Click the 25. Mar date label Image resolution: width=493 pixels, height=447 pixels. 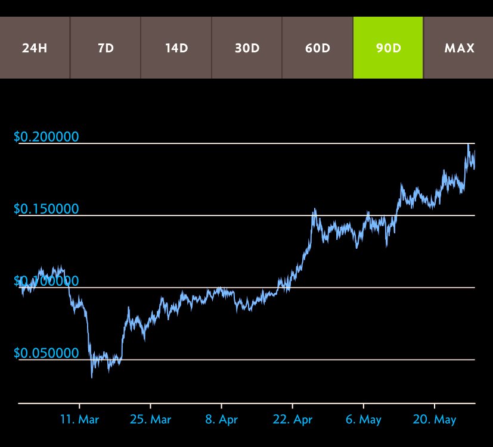click(x=150, y=420)
